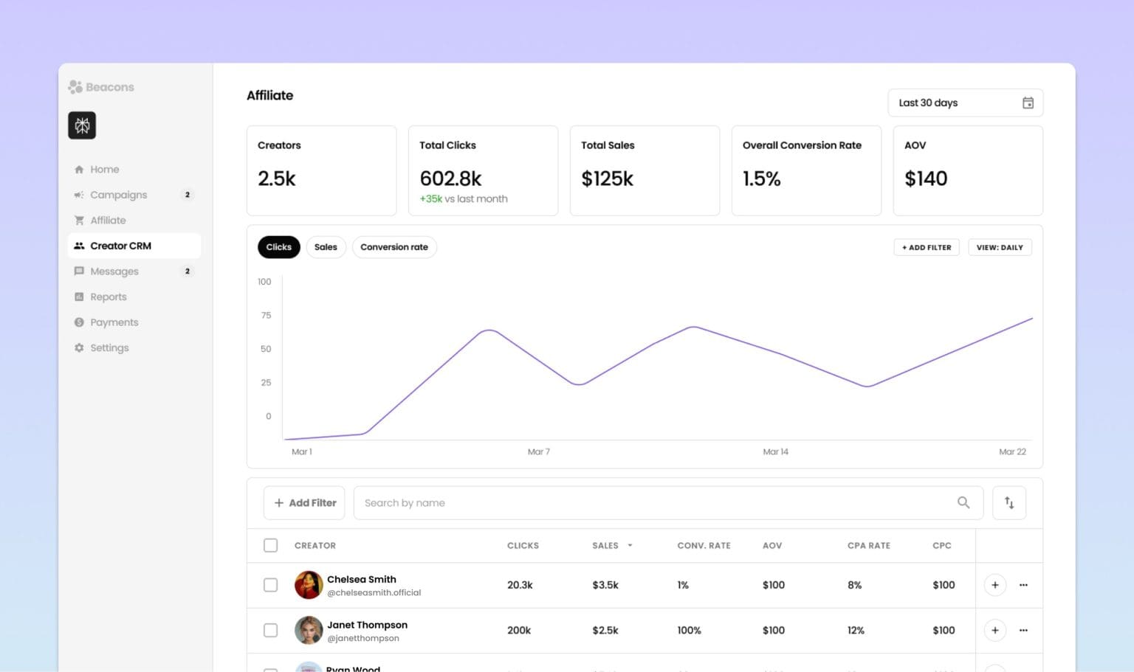Expand the View: Daily dropdown
This screenshot has width=1134, height=672.
coord(1000,248)
